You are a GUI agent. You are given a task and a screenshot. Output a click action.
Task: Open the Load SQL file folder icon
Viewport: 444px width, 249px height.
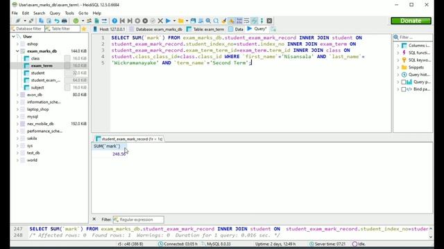(x=180, y=21)
